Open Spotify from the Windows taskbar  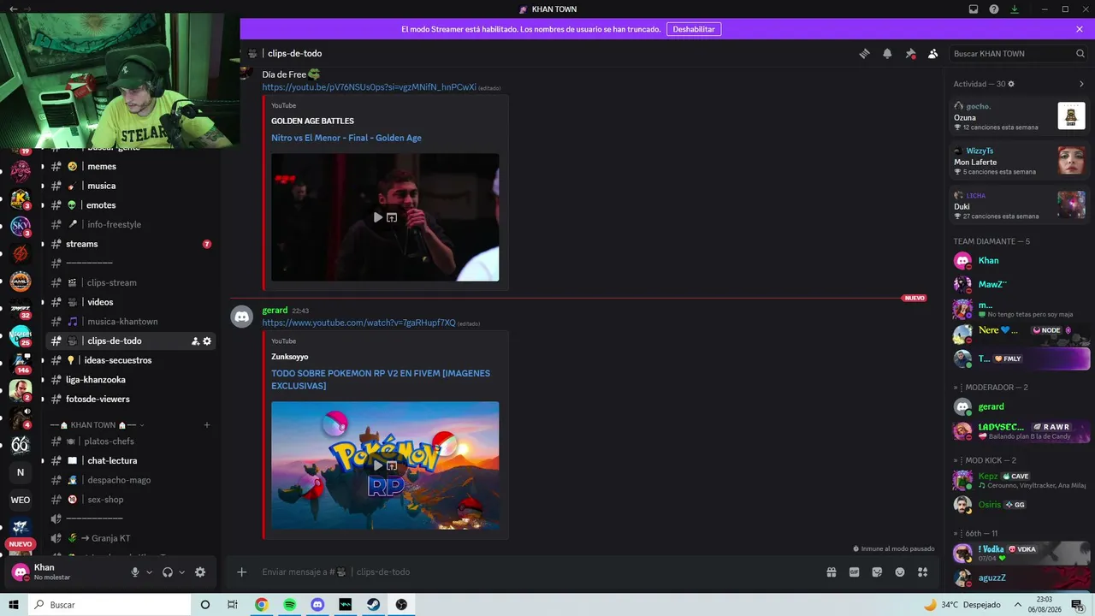pyautogui.click(x=290, y=605)
